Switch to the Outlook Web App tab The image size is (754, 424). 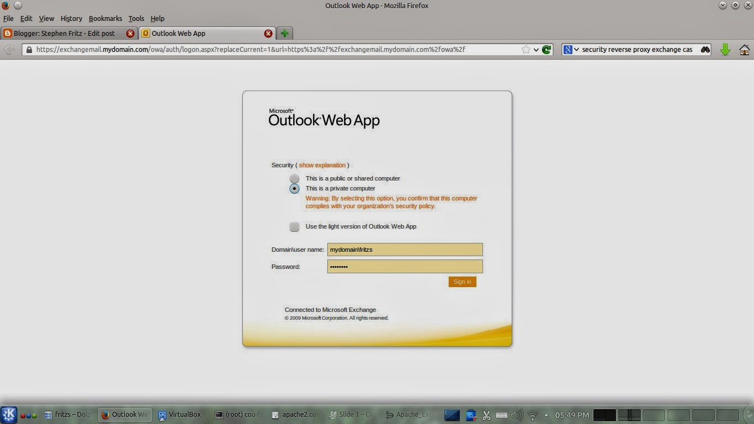coord(207,33)
